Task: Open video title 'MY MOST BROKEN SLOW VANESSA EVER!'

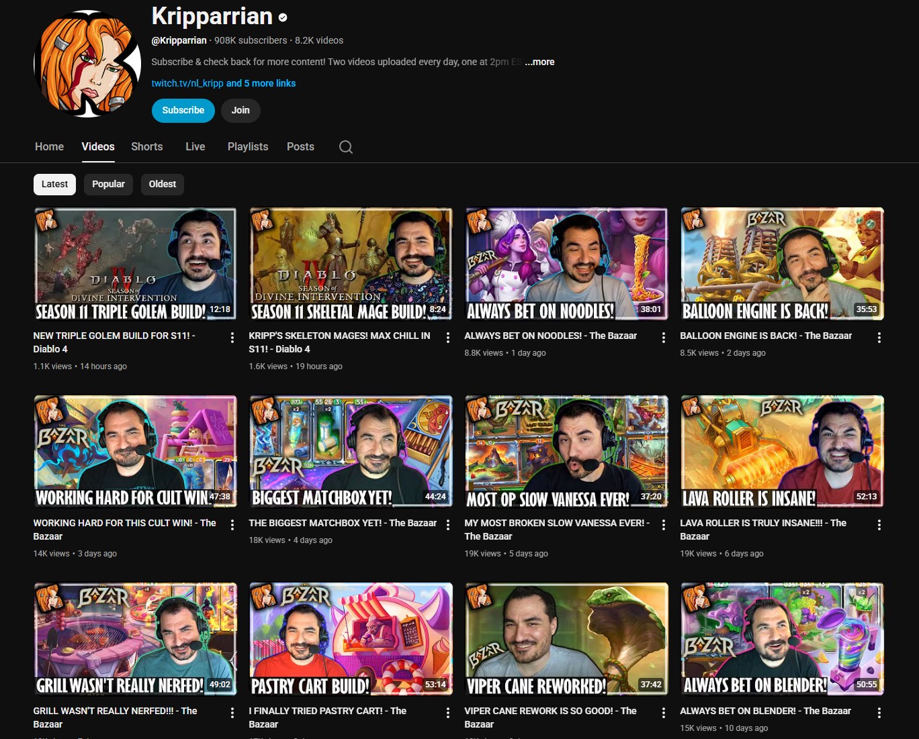Action: coord(557,530)
